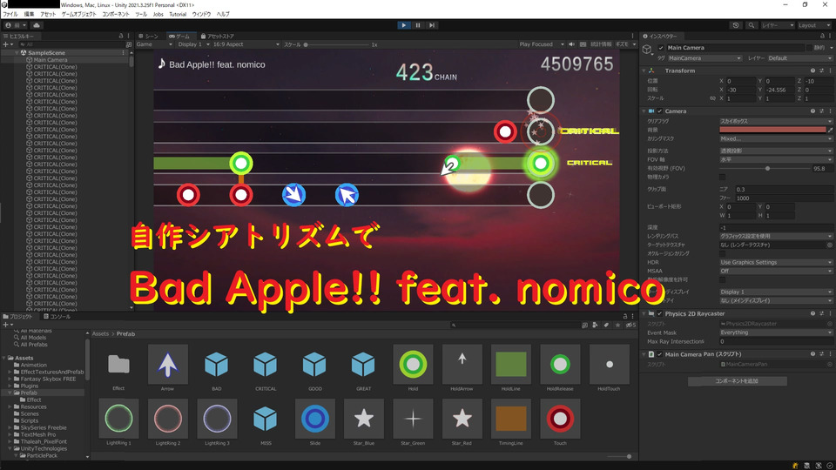This screenshot has width=836, height=470.
Task: Toggle the mute audio speaker icon
Action: coord(571,44)
